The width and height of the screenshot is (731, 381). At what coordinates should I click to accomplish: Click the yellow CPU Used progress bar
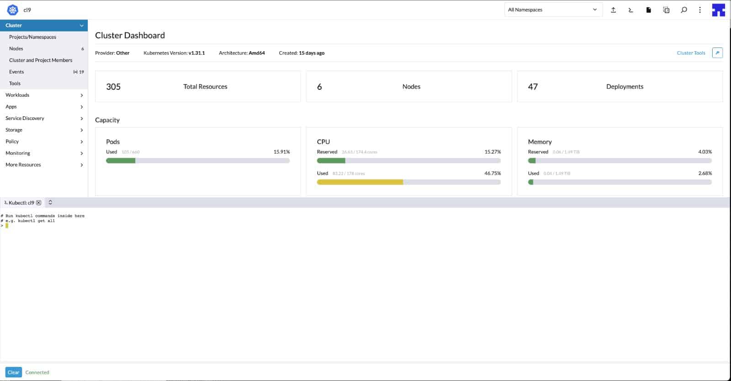tap(360, 182)
